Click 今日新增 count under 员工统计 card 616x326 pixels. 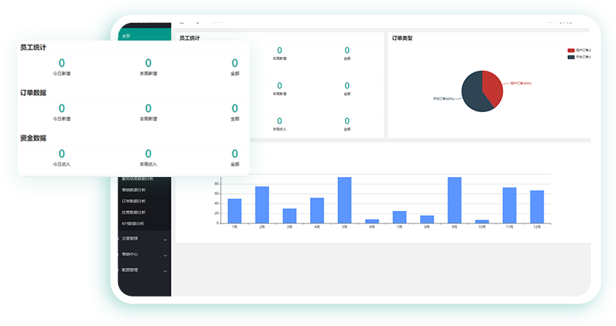pyautogui.click(x=61, y=63)
